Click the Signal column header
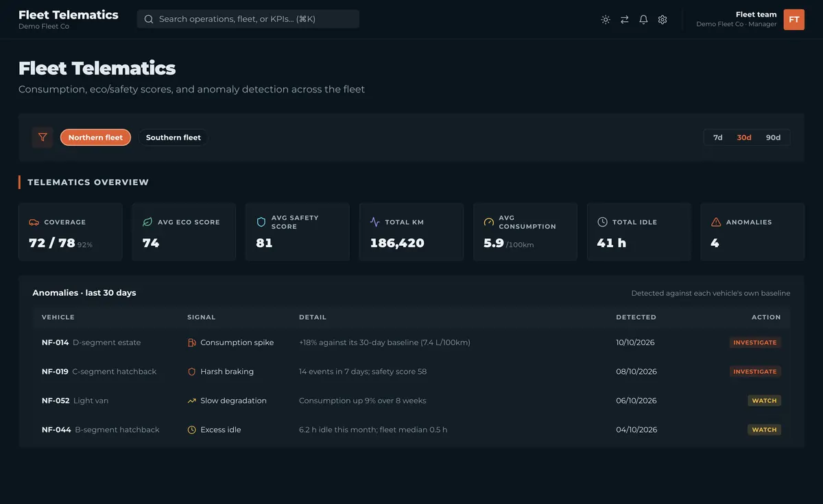The image size is (823, 504). click(202, 317)
